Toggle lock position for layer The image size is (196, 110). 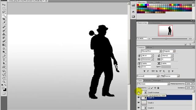pyautogui.click(x=155, y=88)
